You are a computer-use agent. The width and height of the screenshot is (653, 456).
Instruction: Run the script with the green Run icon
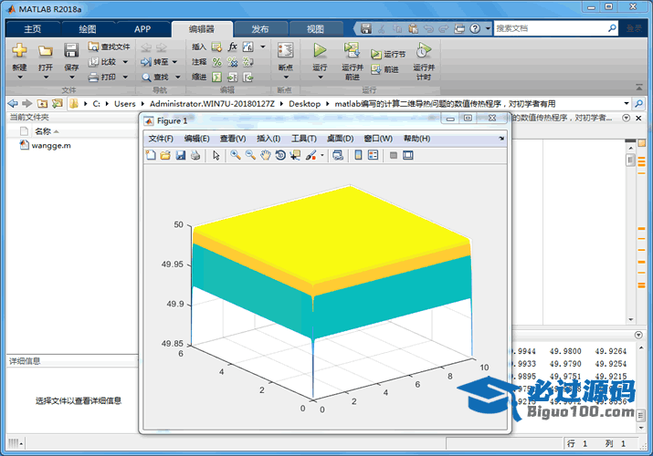[320, 50]
